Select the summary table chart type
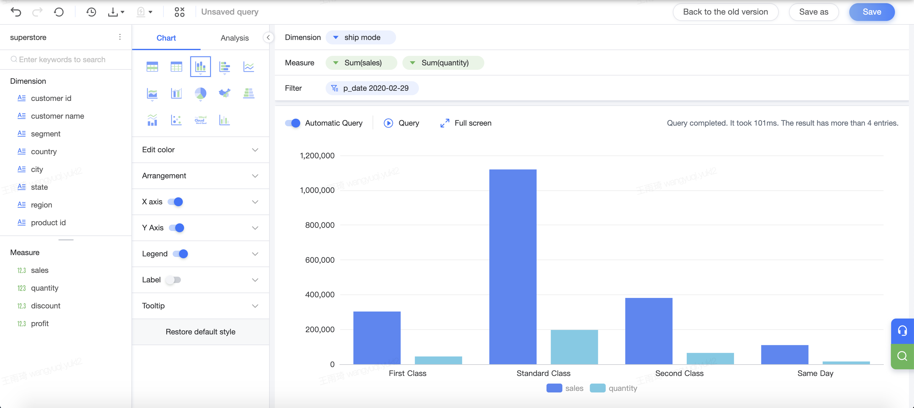The image size is (914, 408). pos(152,66)
